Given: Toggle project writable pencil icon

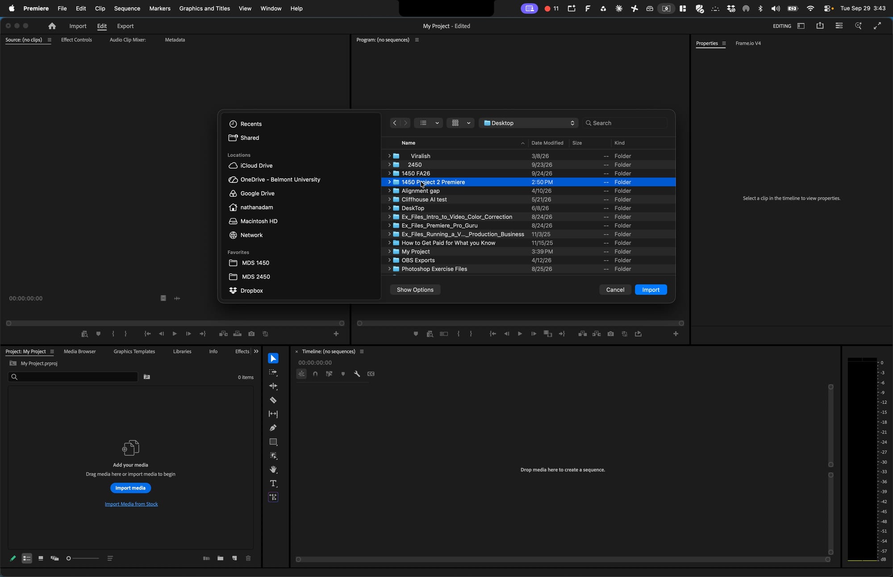Looking at the screenshot, I should click(13, 558).
